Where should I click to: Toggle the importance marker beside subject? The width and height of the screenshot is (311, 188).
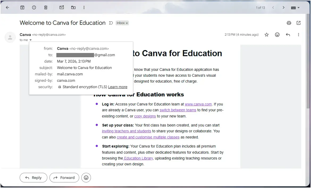click(111, 23)
